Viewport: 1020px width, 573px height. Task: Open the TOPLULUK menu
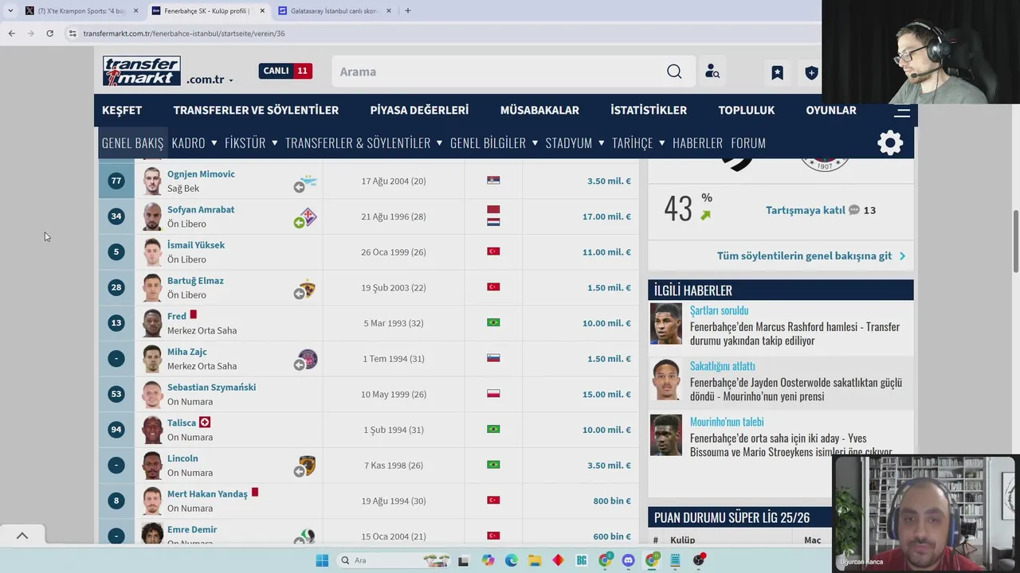coord(747,111)
